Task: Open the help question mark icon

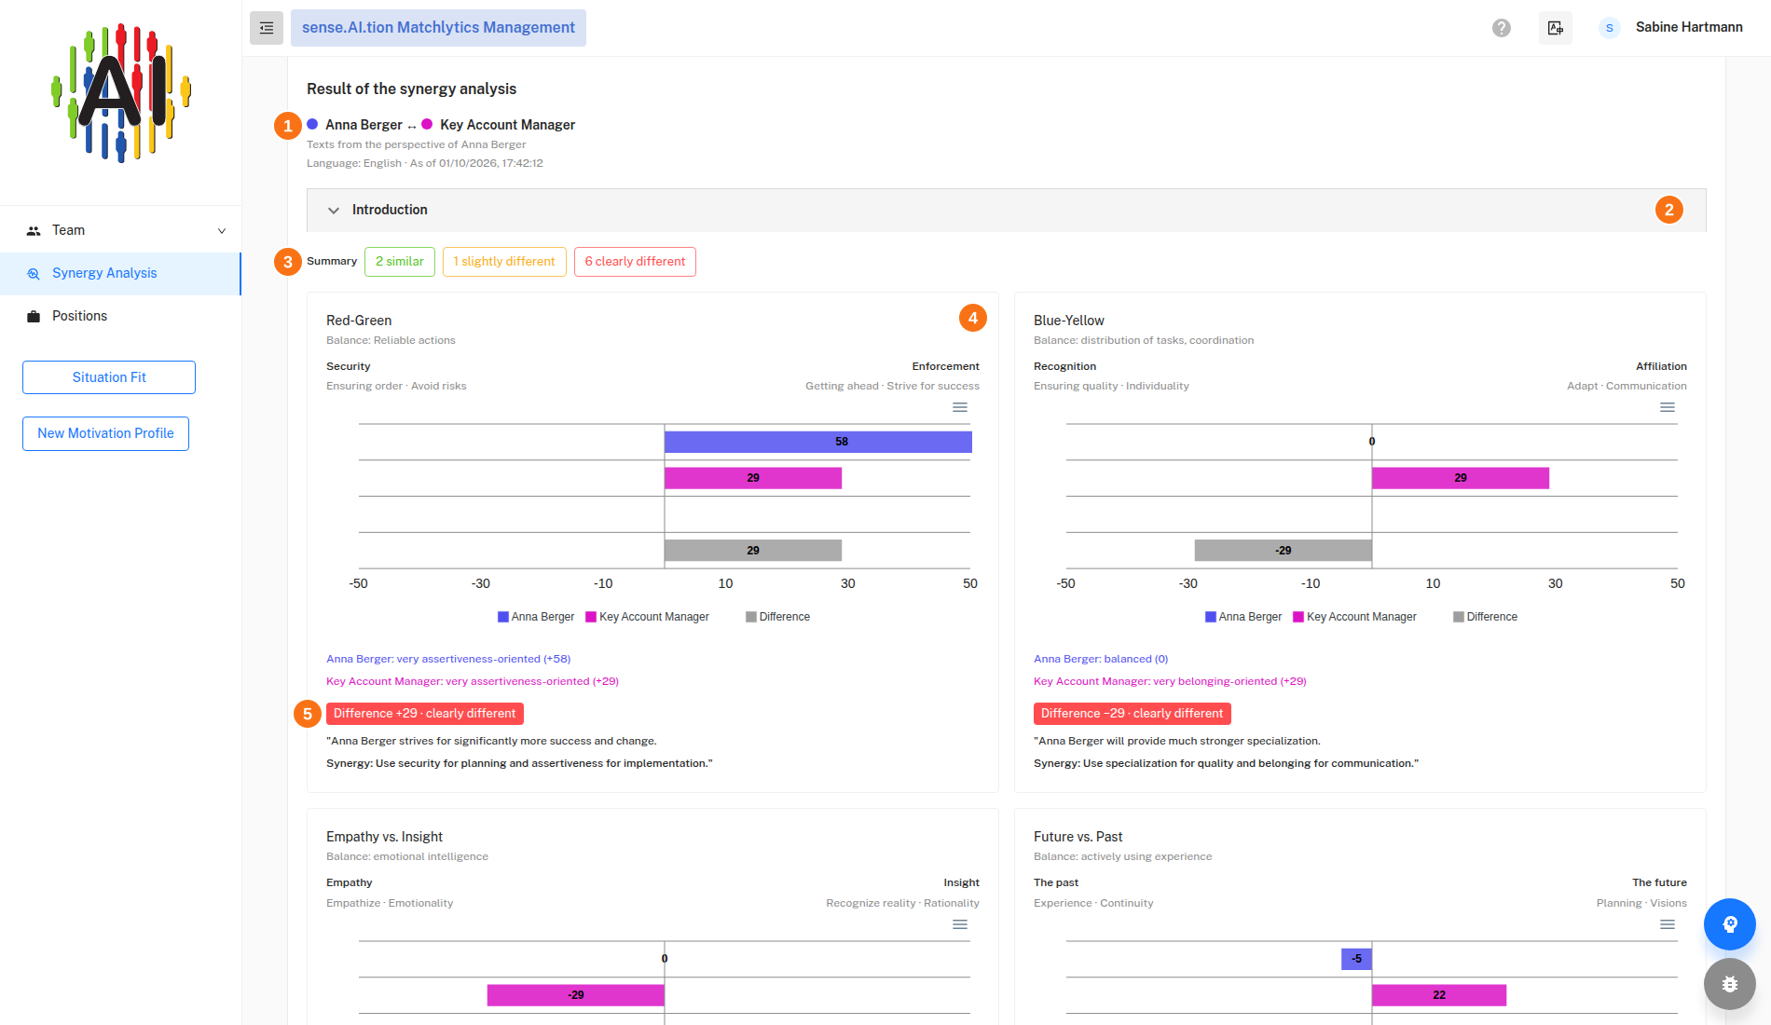Action: pyautogui.click(x=1502, y=28)
